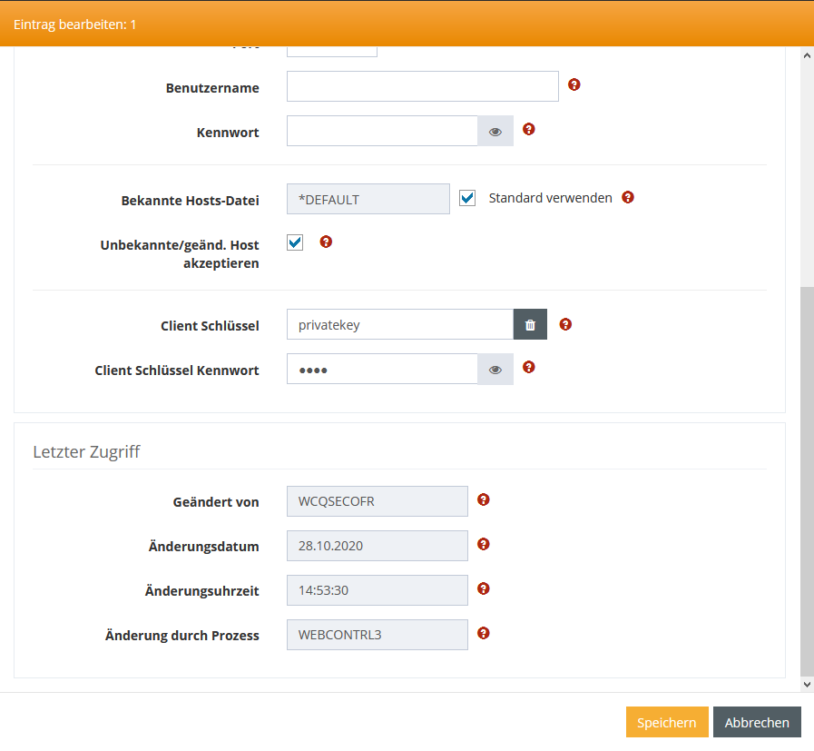Show help for Client Schlüssel
814x751 pixels.
click(565, 324)
